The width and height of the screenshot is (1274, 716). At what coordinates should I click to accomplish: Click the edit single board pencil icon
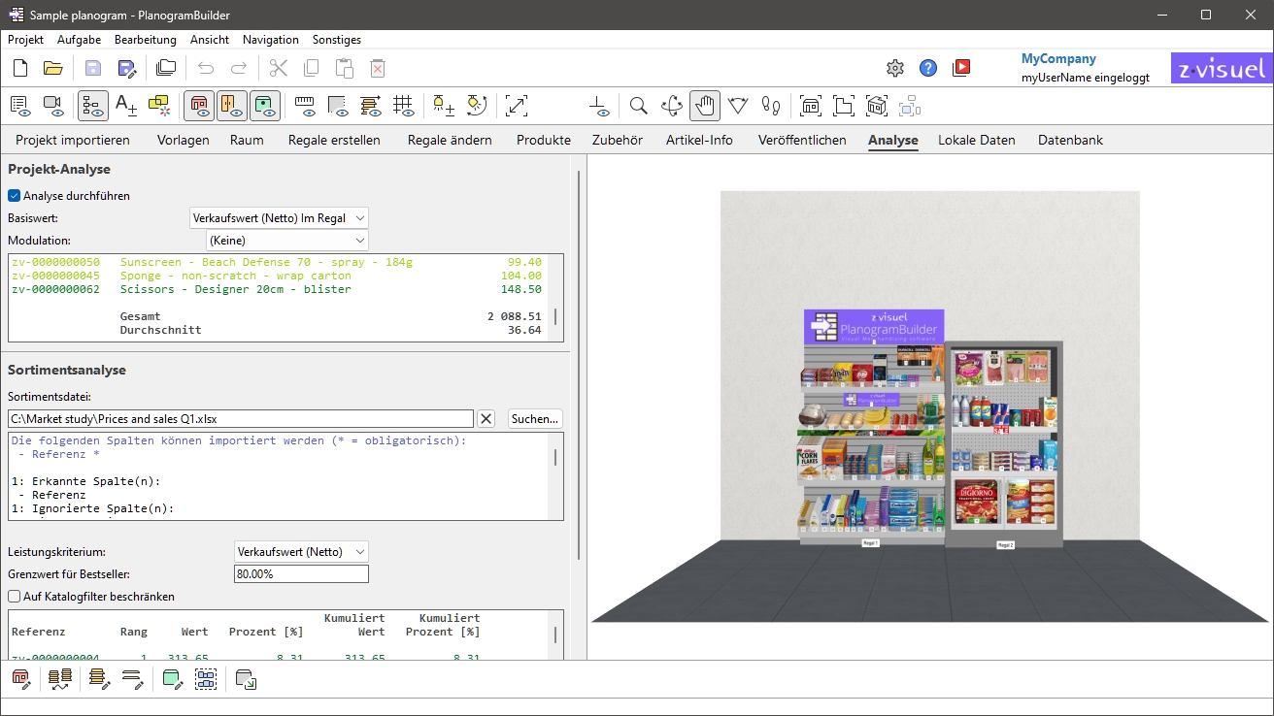tap(132, 679)
